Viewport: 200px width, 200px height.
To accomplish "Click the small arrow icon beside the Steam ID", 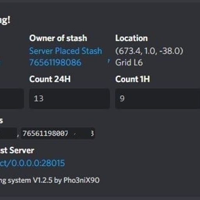I will tap(109, 61).
